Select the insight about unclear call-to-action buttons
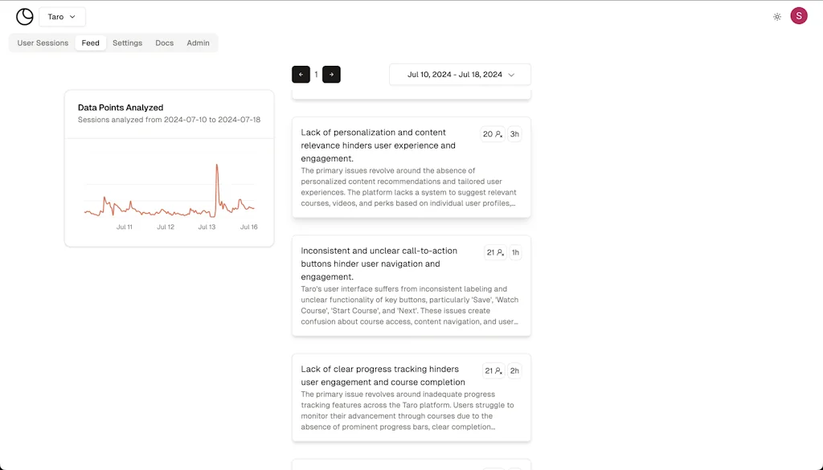Image resolution: width=823 pixels, height=470 pixels. 411,285
